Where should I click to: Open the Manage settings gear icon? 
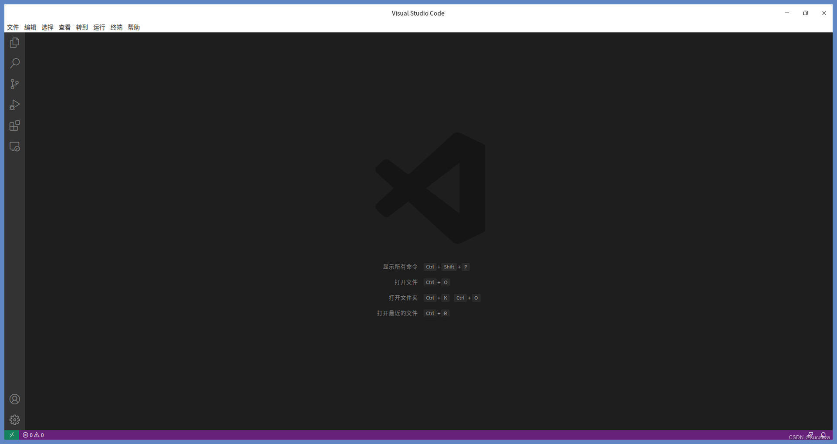(x=14, y=420)
